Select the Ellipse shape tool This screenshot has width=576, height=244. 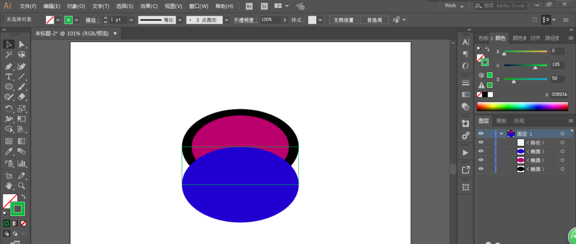pos(9,87)
